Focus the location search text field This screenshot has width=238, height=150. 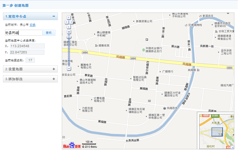click(23, 33)
